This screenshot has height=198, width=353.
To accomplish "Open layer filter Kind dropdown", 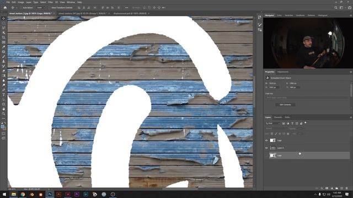I will click(272, 123).
